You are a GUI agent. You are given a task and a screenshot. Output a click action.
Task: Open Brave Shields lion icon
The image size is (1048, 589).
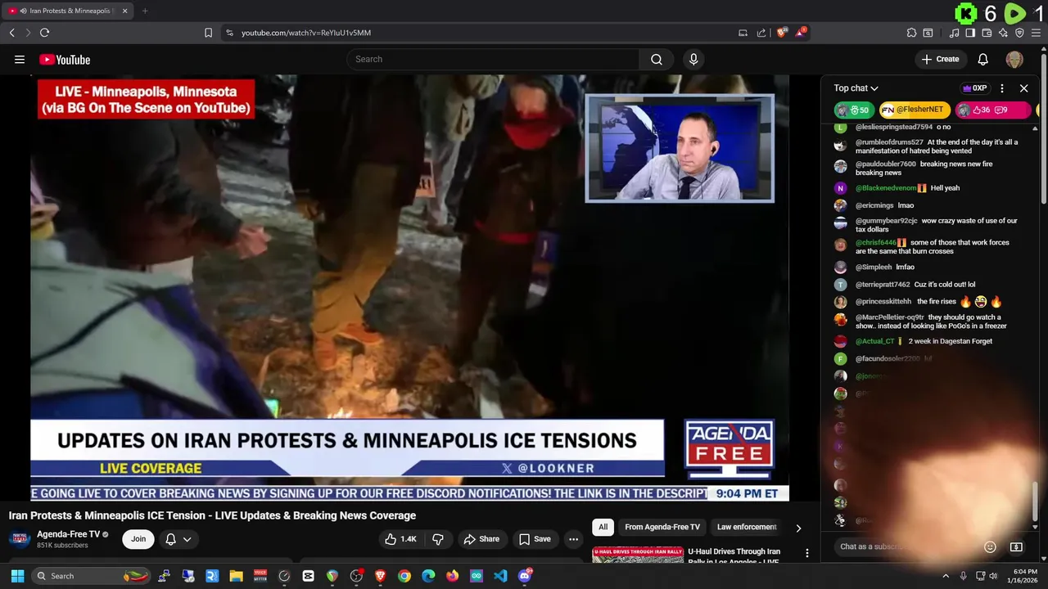pos(782,33)
